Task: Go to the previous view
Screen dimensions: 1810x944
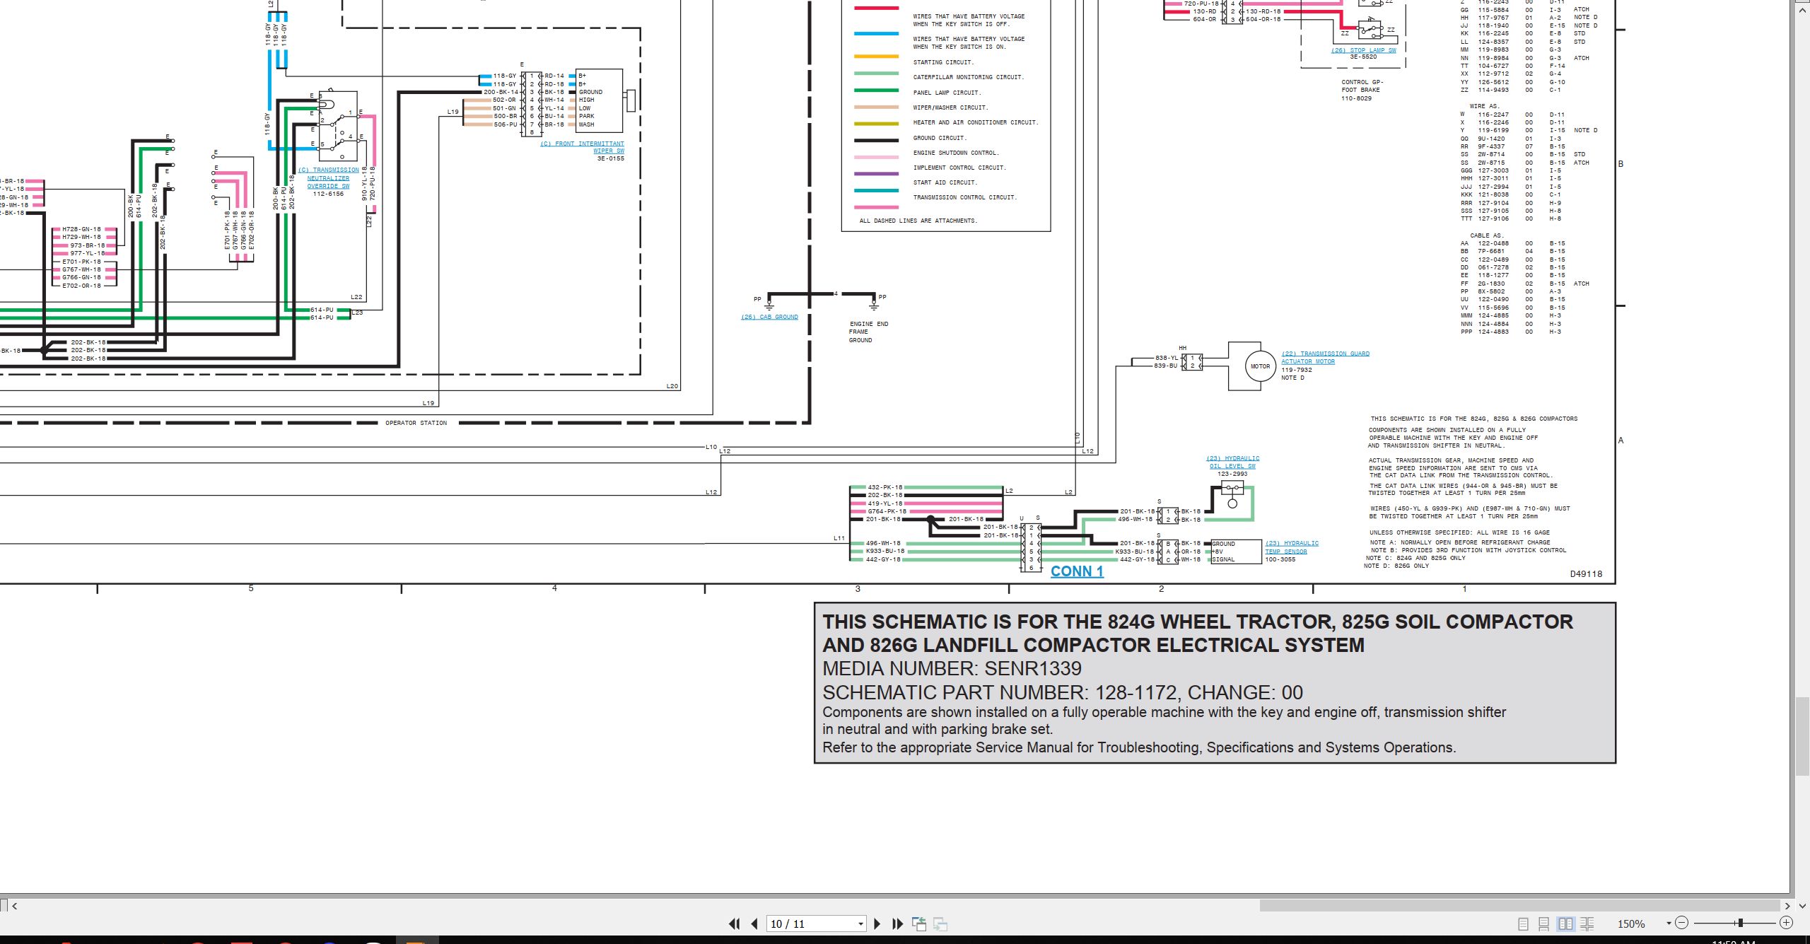Action: (x=919, y=923)
